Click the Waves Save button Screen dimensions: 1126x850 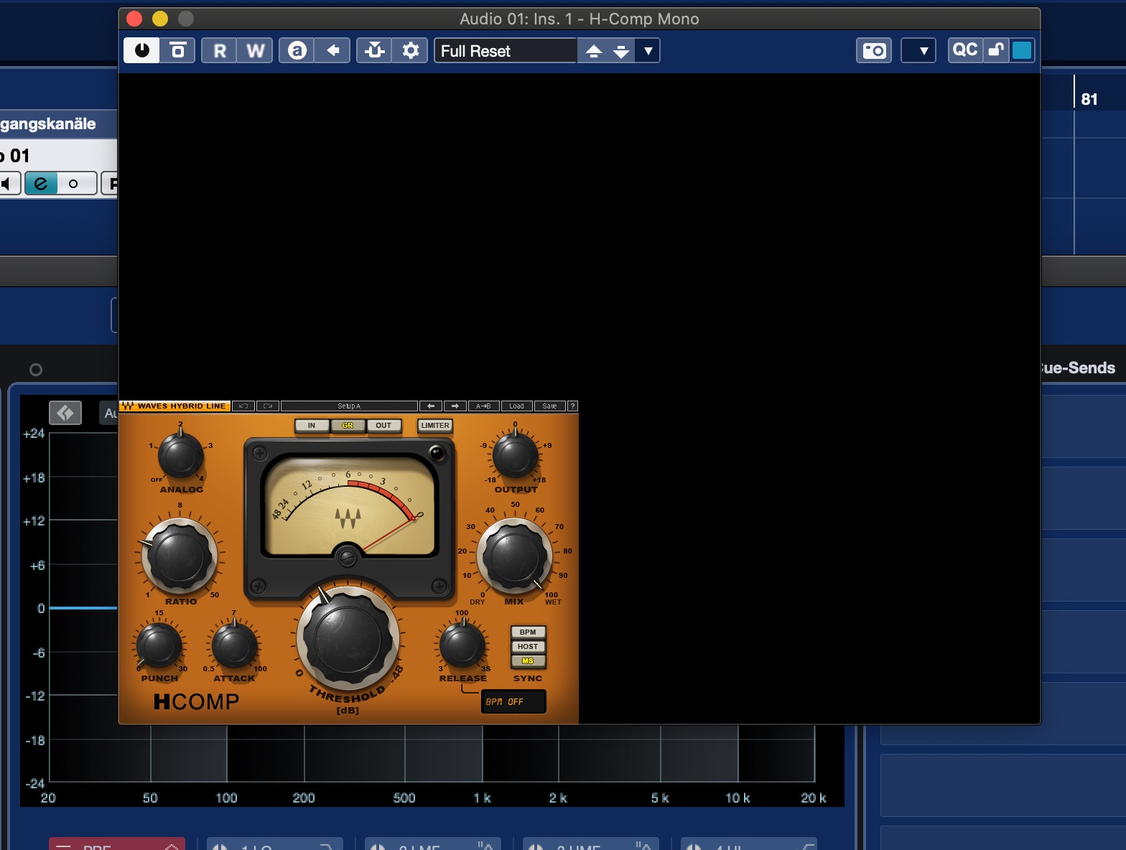549,406
